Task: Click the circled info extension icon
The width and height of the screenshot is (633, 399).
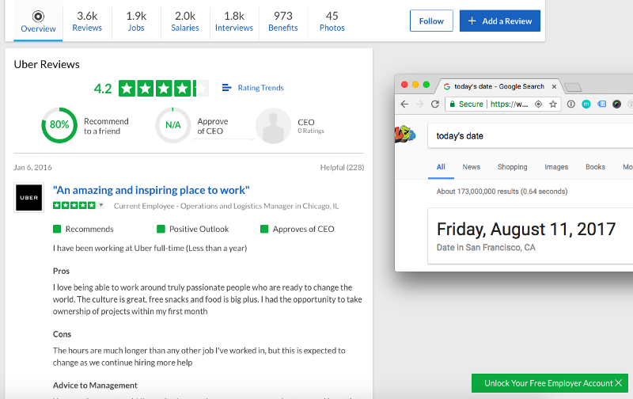Action: [x=570, y=104]
